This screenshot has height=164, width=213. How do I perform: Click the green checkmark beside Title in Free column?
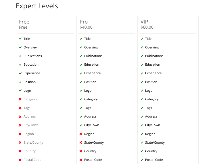pyautogui.click(x=20, y=39)
